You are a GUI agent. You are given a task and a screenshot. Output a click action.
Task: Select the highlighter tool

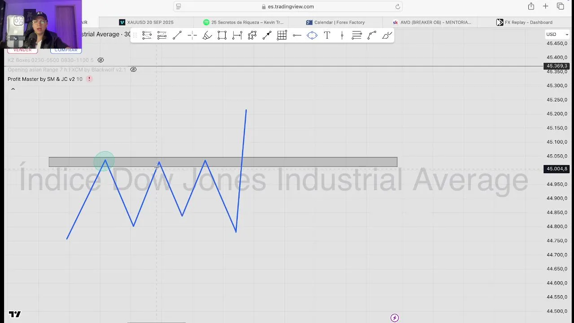click(x=207, y=35)
